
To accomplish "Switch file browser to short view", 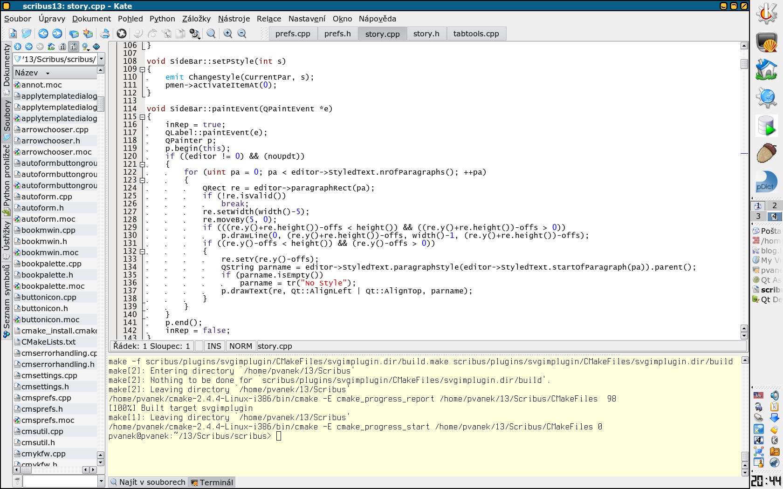I will coord(62,47).
